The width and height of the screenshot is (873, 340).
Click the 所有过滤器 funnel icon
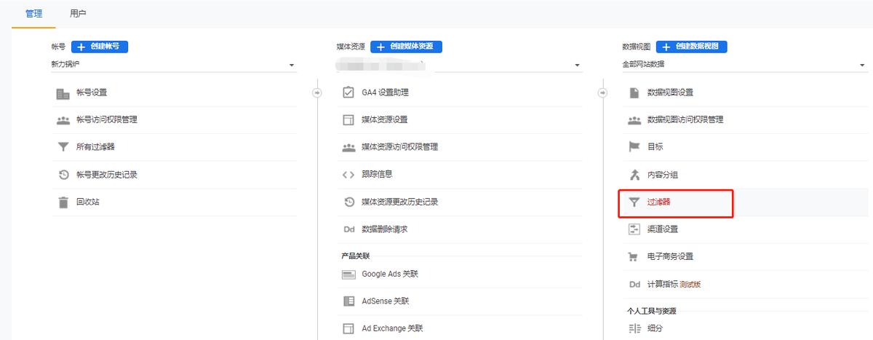pyautogui.click(x=63, y=147)
